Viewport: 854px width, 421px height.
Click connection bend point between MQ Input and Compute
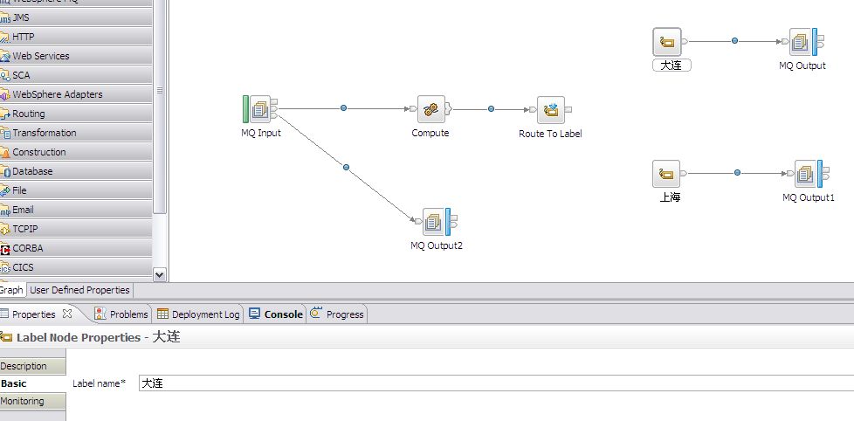(344, 108)
